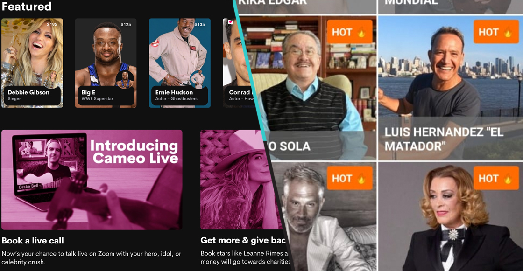Click Big E's small circular avatar
The width and height of the screenshot is (523, 271).
point(125,80)
